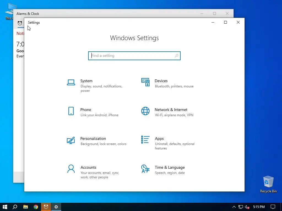Close the Alarms & Clock window
This screenshot has height=211, width=282.
227,13
